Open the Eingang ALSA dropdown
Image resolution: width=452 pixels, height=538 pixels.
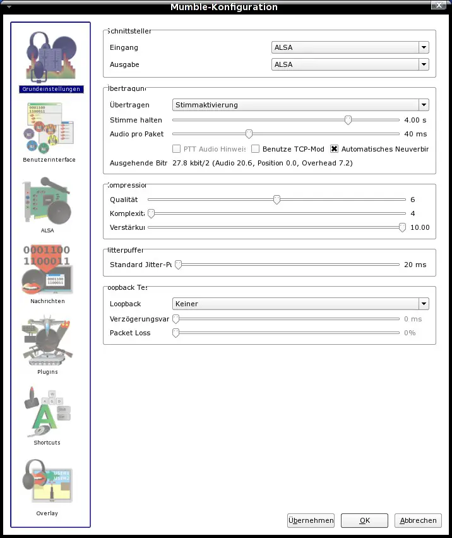point(350,47)
